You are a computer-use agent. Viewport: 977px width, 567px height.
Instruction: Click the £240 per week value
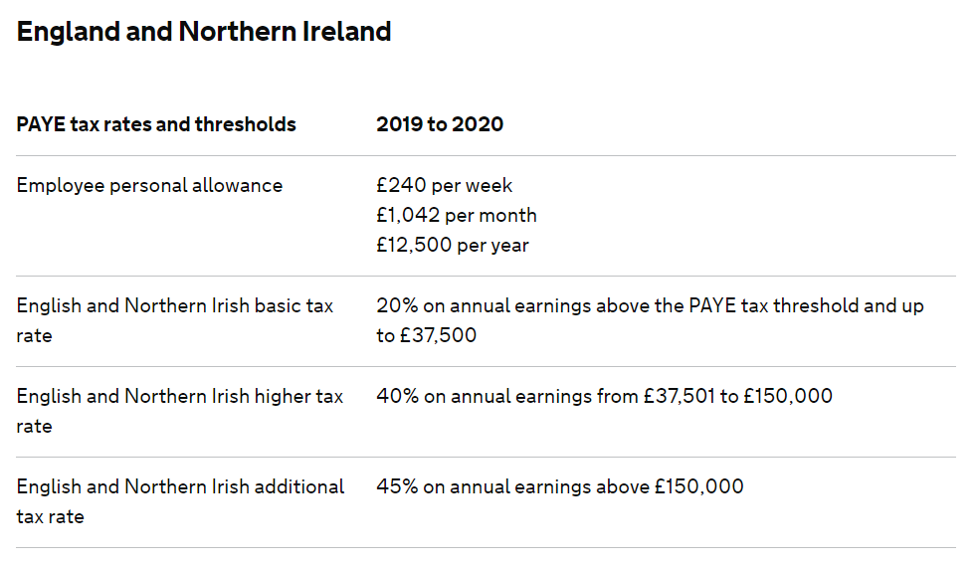pyautogui.click(x=445, y=186)
